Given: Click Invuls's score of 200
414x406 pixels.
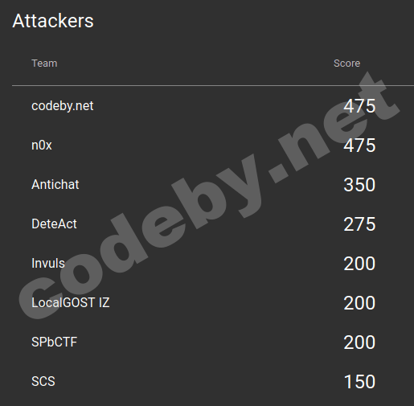Looking at the screenshot, I should point(359,264).
